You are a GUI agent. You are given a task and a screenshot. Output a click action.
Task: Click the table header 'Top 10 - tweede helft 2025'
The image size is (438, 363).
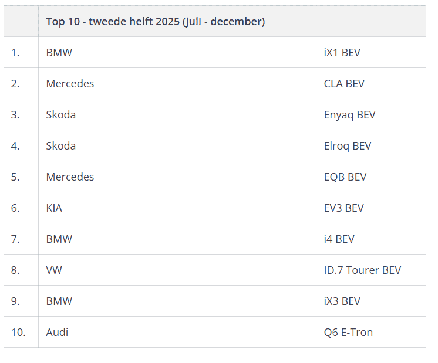pyautogui.click(x=155, y=22)
